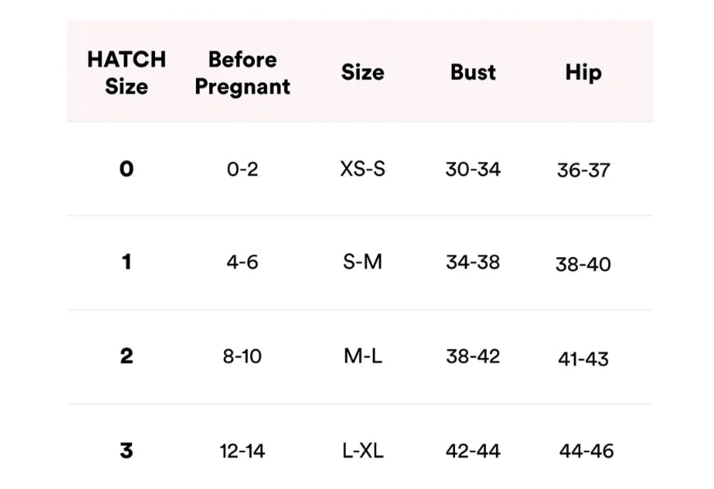Click the XS-S size cell
Viewport: 714px width, 489px height.
coord(362,170)
